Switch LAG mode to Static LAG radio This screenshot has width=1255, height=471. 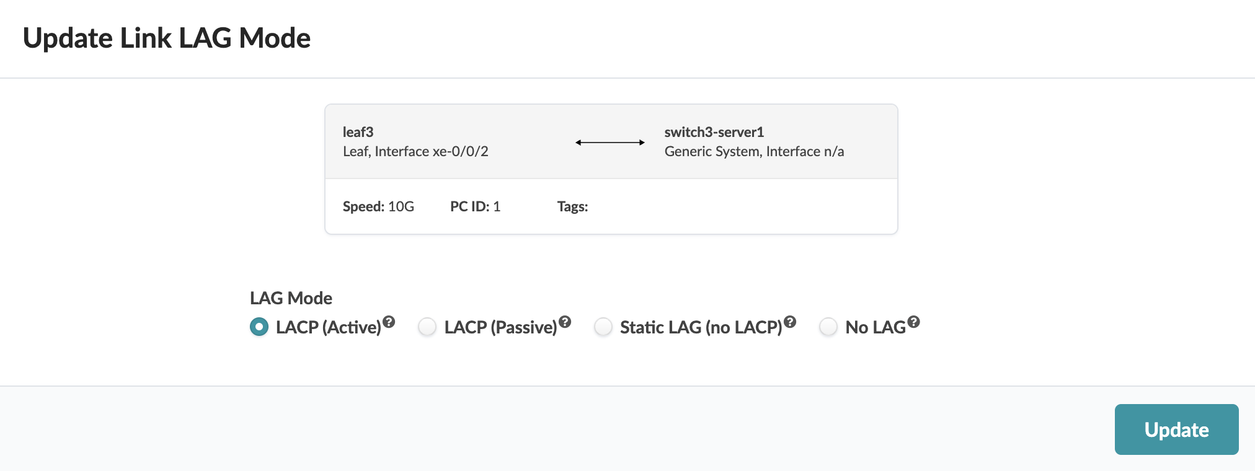point(603,327)
